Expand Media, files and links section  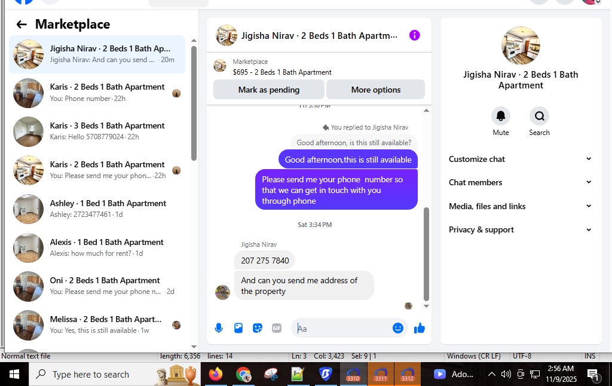pyautogui.click(x=521, y=207)
